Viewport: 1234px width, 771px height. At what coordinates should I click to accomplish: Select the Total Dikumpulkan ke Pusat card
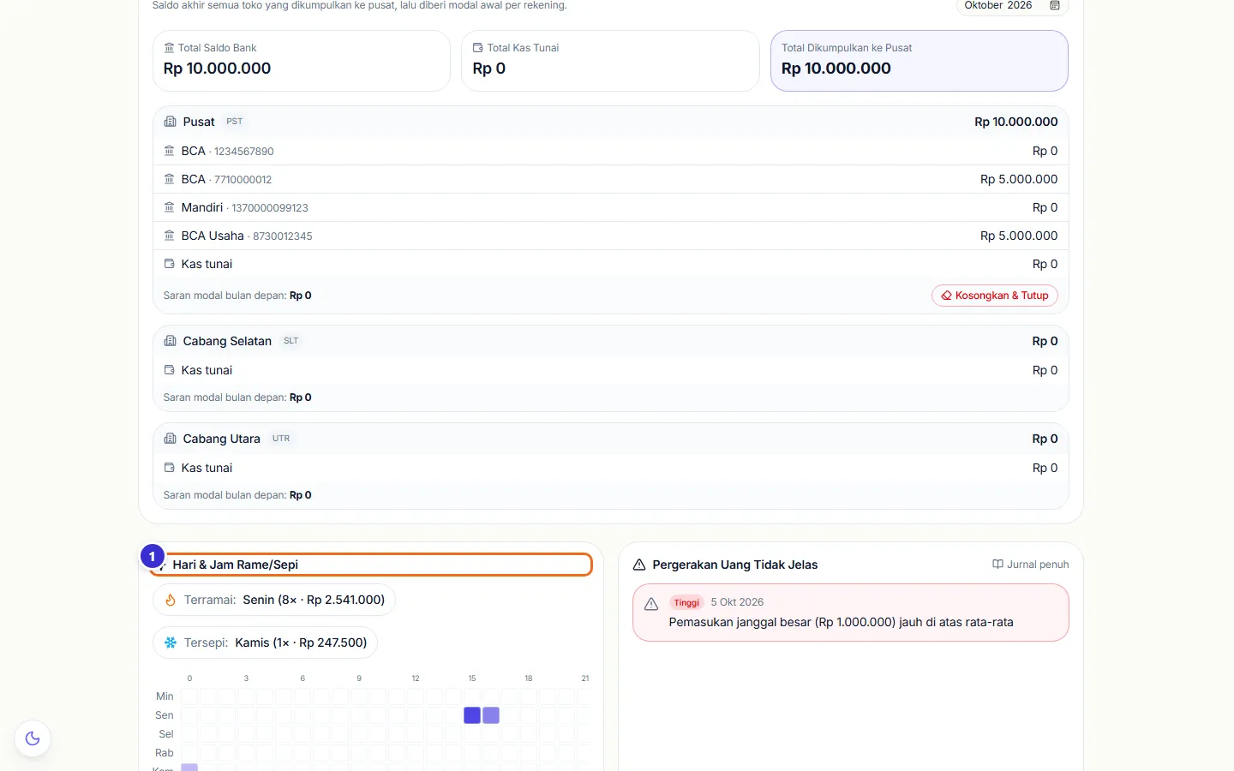click(919, 61)
